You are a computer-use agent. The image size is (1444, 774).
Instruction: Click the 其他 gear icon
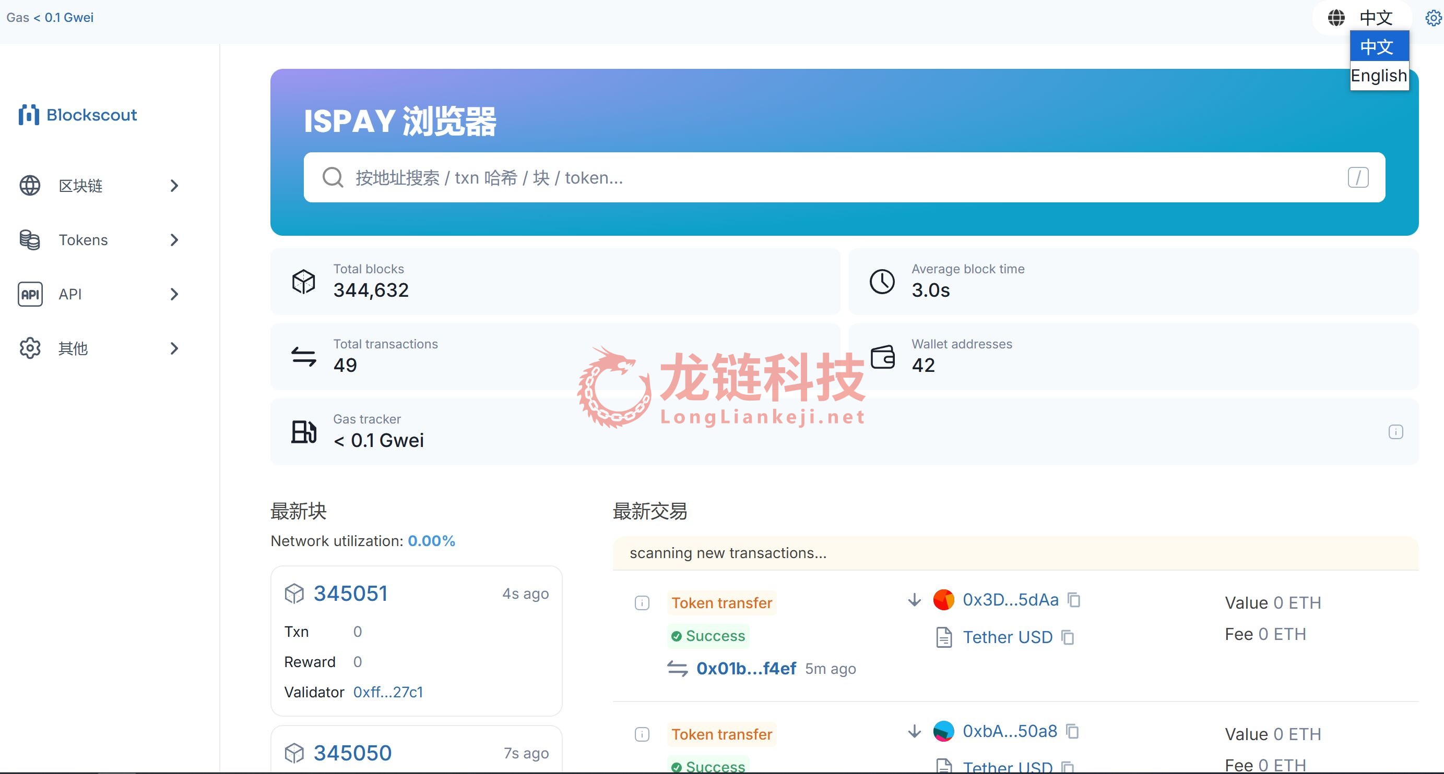point(30,348)
